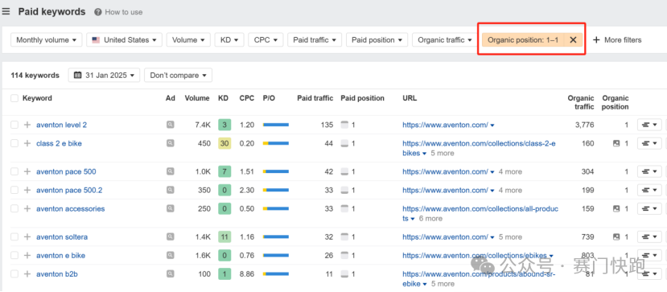Open SERP options dropdown for aventon pace 500

point(649,171)
